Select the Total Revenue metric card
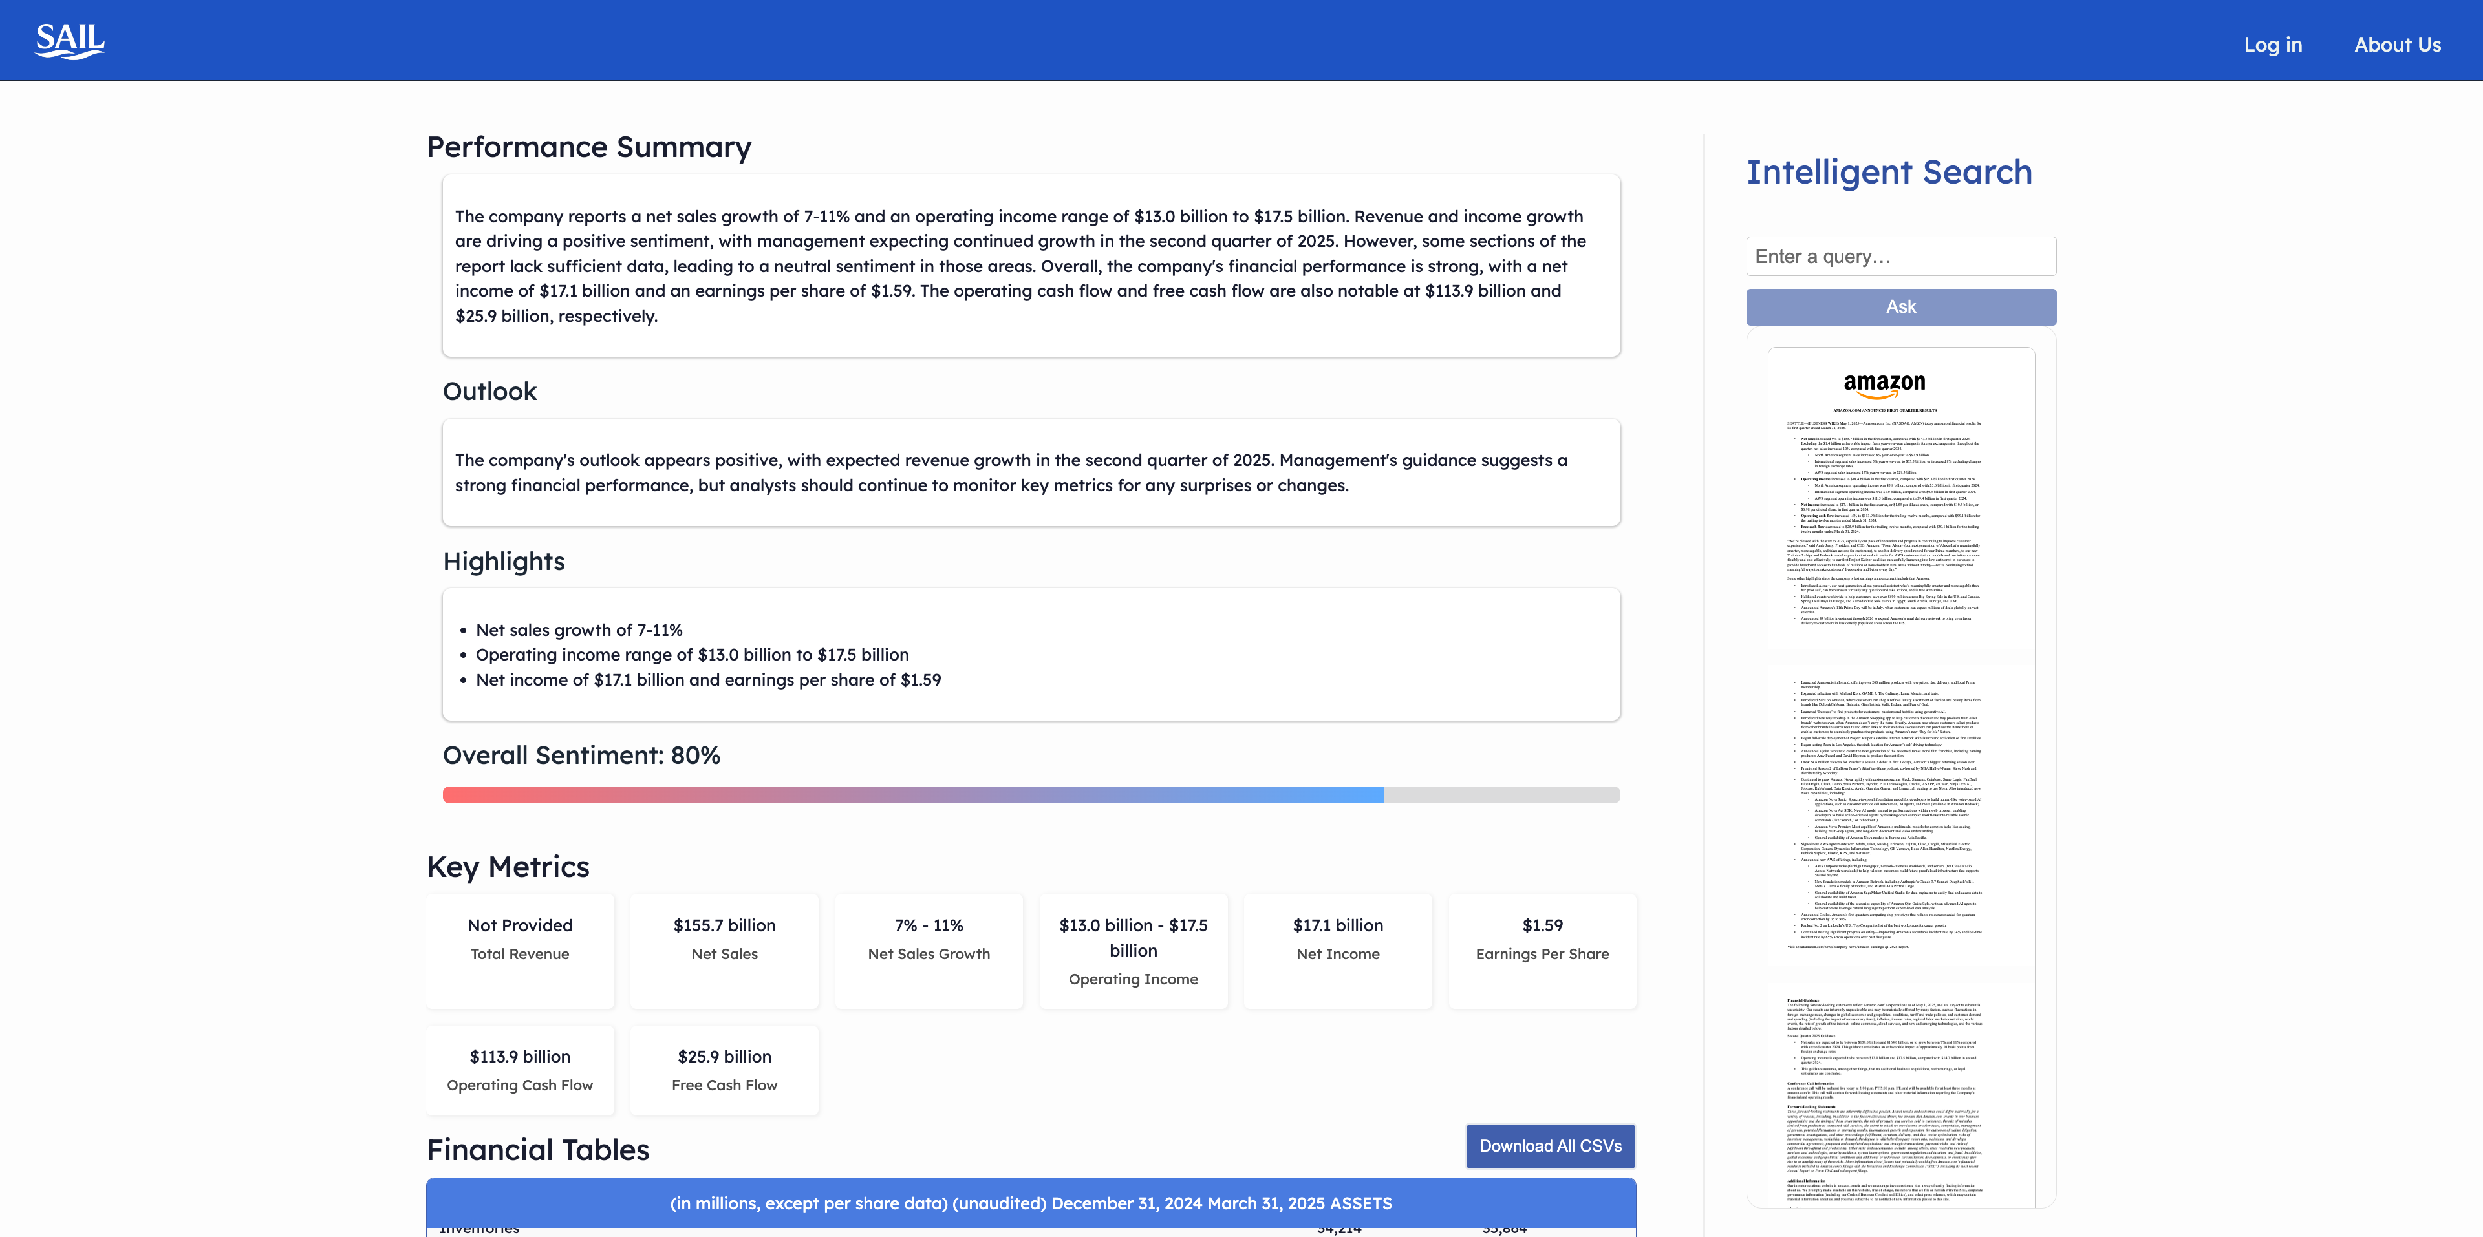The image size is (2483, 1237). [519, 950]
